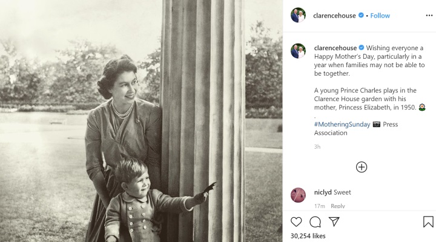Click the black-and-white post photo
The image size is (436, 242).
coord(141,121)
